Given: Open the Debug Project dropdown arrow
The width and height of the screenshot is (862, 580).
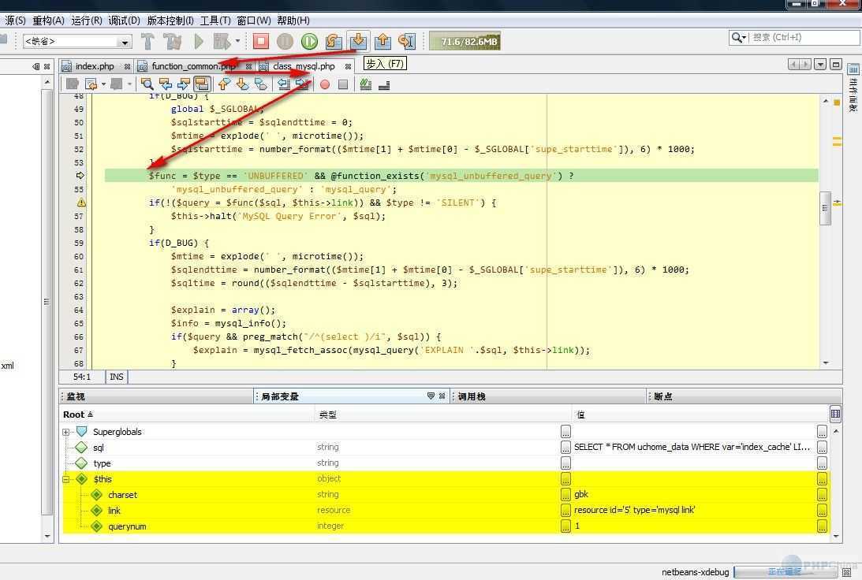Looking at the screenshot, I should [x=237, y=41].
